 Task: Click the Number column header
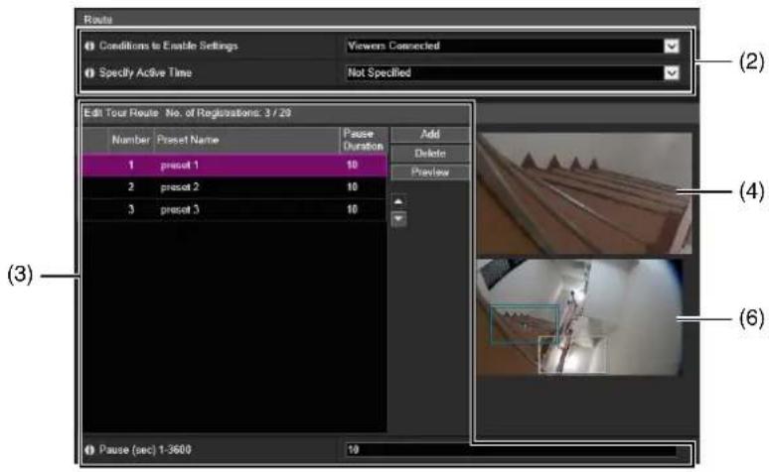tap(130, 140)
